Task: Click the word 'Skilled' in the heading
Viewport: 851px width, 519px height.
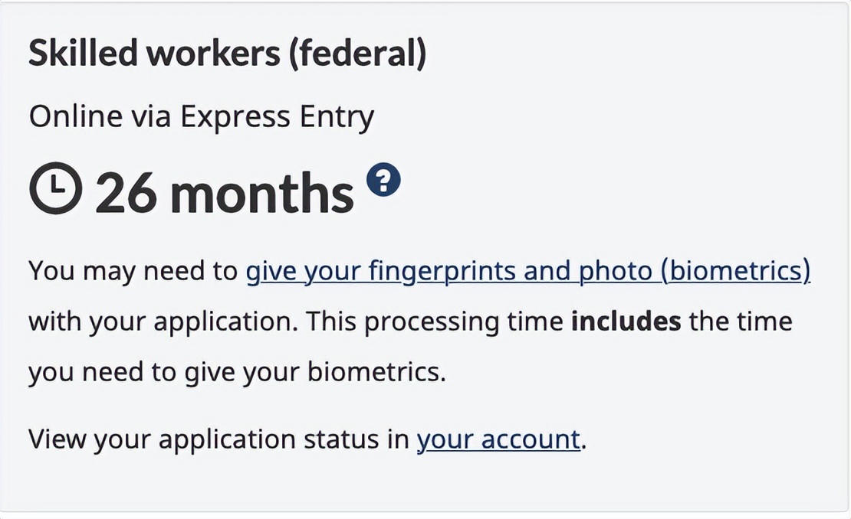Action: click(83, 53)
